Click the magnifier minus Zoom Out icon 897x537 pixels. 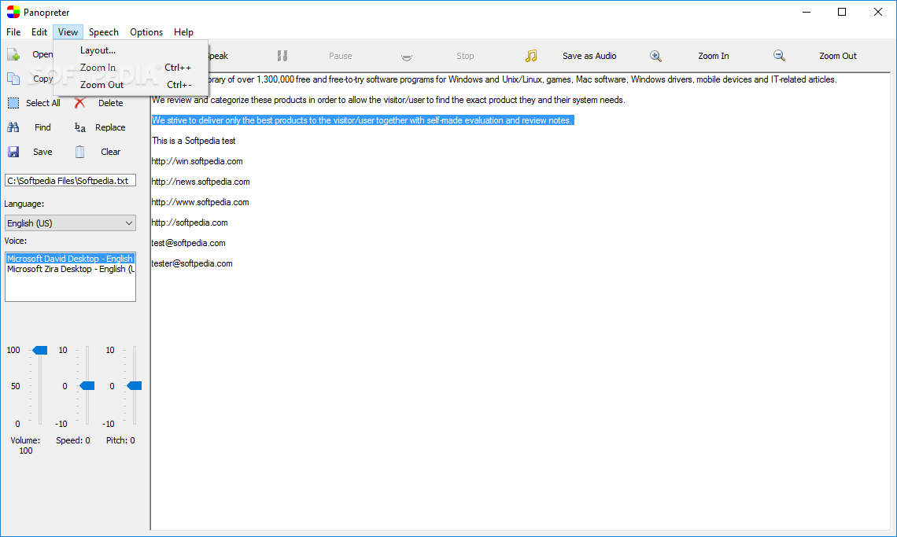pos(779,56)
